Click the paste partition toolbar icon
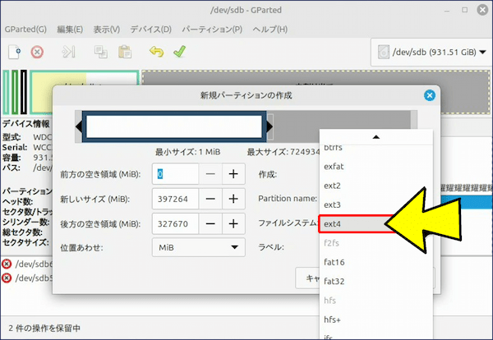 point(125,52)
